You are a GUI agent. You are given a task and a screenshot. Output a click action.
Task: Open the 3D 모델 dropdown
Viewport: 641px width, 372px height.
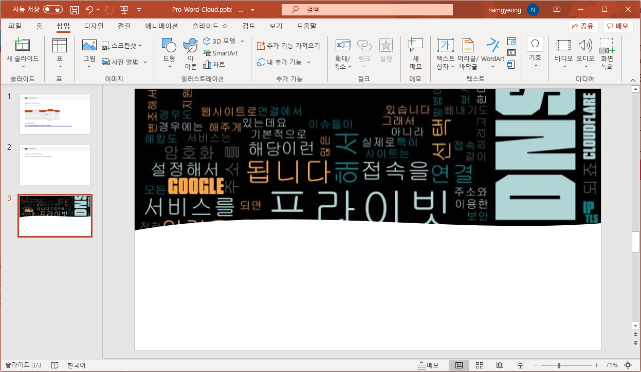(224, 41)
